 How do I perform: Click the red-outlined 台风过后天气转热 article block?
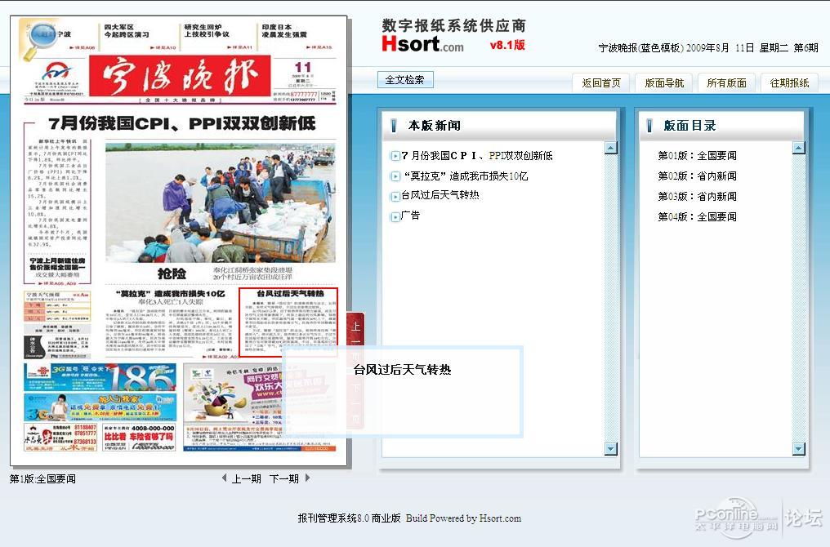pos(288,322)
